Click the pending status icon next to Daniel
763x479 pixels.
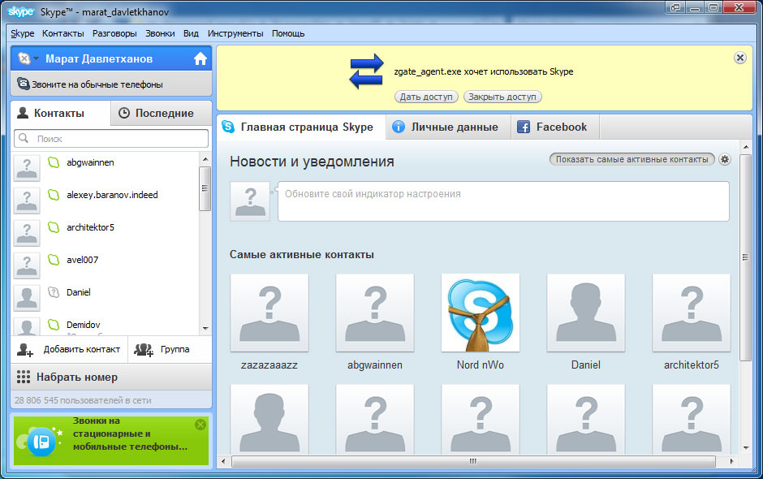[x=54, y=292]
